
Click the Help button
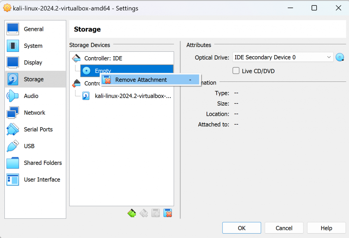326,227
